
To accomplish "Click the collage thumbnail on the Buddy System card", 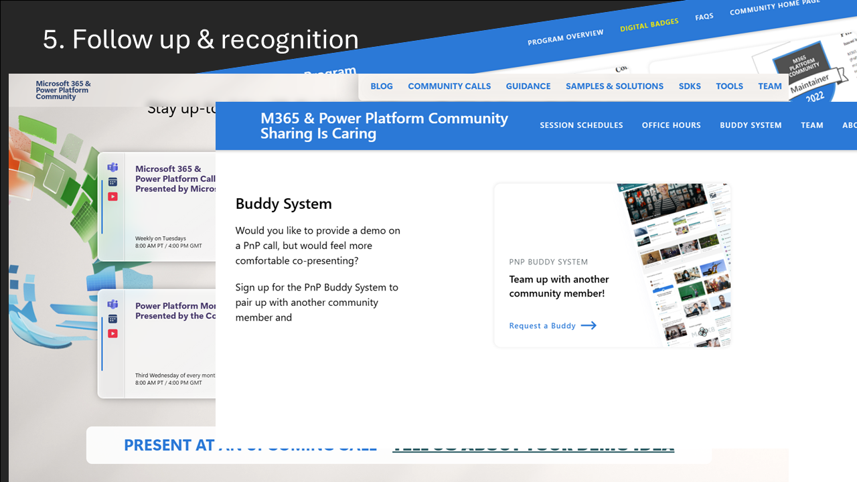I will point(674,264).
